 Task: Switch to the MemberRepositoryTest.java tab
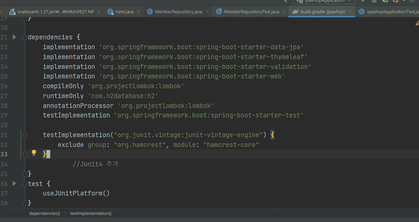pos(251,12)
